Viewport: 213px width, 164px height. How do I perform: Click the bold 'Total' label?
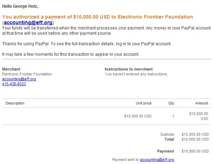[x=169, y=139]
